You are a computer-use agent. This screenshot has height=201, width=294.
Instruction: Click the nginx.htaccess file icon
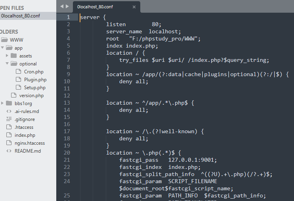pyautogui.click(x=9, y=143)
